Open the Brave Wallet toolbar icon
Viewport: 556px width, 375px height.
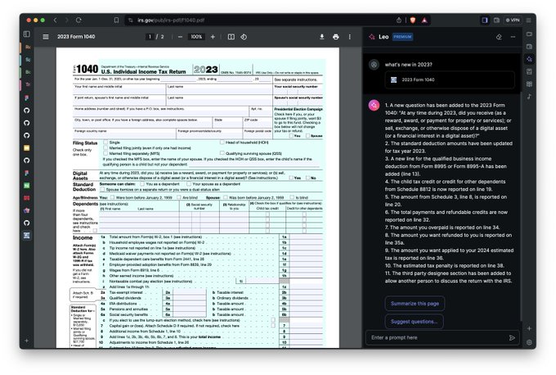tap(497, 20)
